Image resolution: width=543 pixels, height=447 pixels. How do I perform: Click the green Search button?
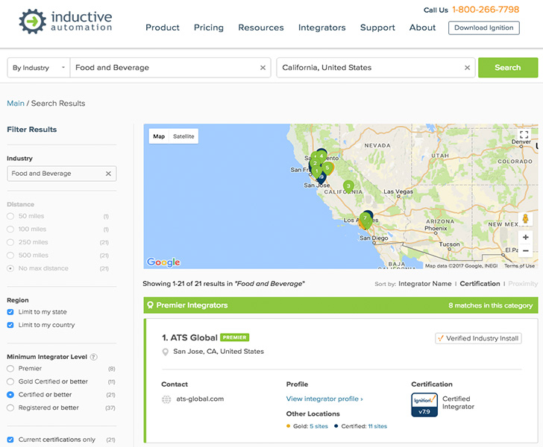[x=508, y=68]
